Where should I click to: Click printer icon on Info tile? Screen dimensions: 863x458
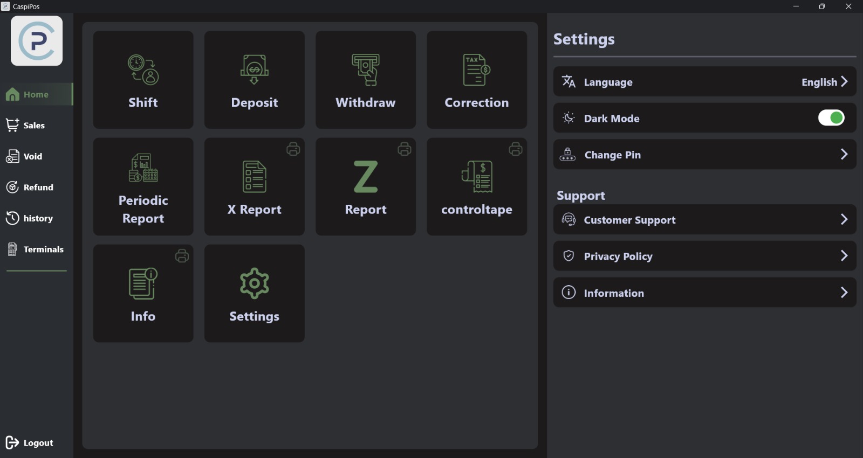point(182,256)
